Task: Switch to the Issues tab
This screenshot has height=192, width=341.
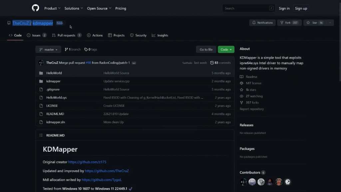Action: [37, 35]
